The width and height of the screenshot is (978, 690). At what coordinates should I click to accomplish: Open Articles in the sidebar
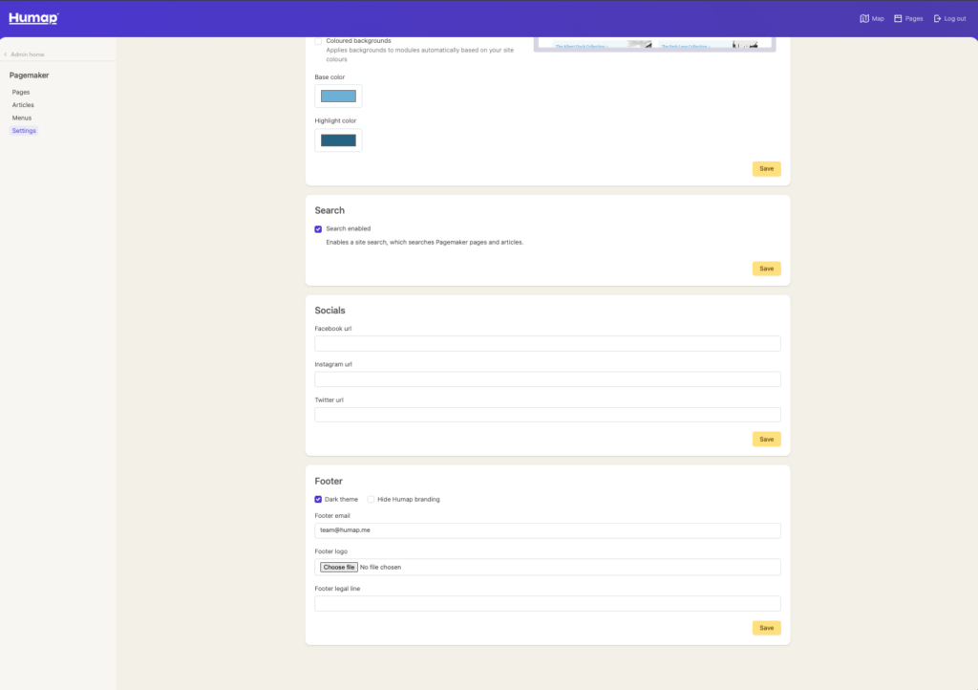click(x=23, y=105)
